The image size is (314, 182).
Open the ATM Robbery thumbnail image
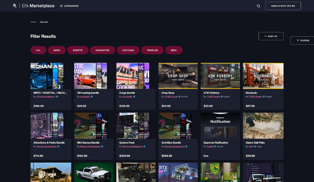coord(220,76)
